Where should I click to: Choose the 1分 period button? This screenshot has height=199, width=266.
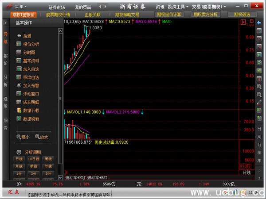tap(19, 174)
